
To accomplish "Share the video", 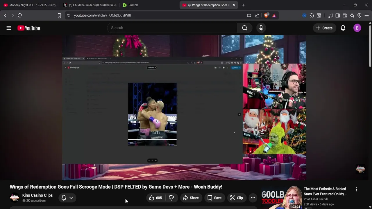I will (191, 198).
